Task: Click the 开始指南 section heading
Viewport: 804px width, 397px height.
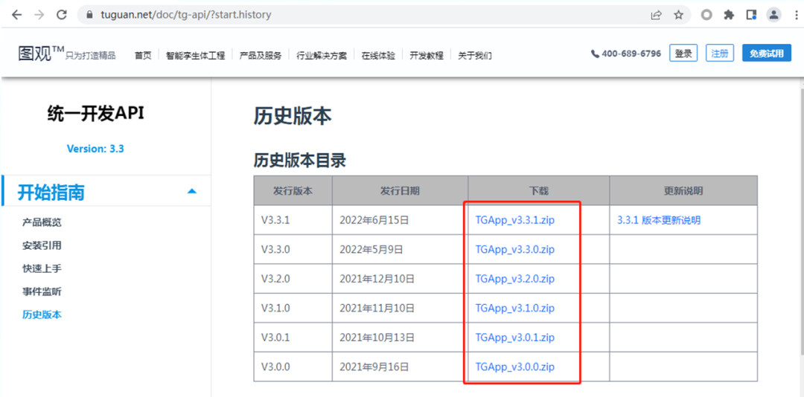Action: click(x=51, y=193)
